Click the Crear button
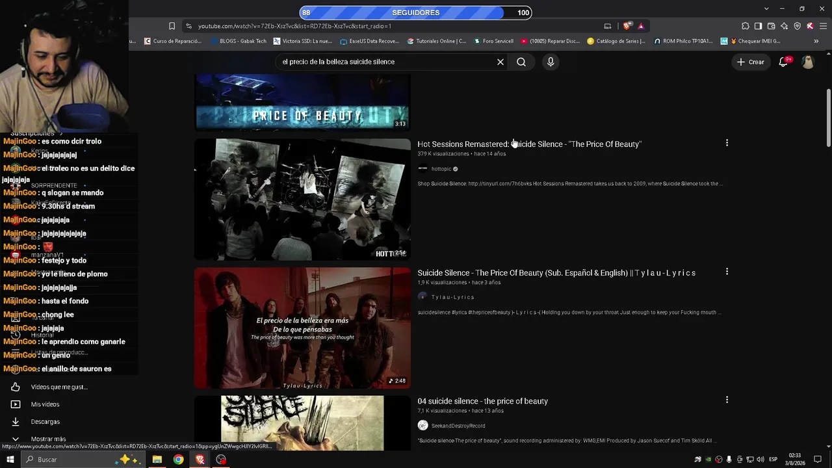832x468 pixels. pyautogui.click(x=750, y=62)
